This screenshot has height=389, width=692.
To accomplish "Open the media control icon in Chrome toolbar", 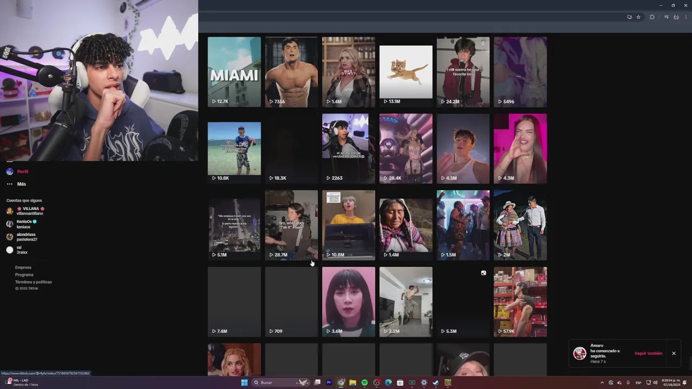I will tap(667, 17).
